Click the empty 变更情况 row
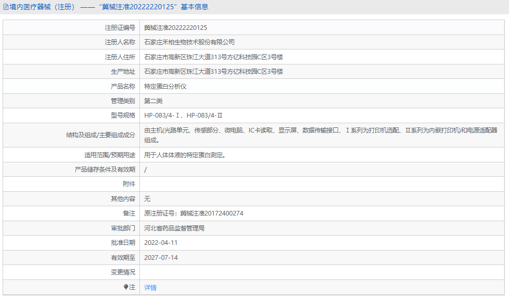The image size is (509, 298). (x=232, y=272)
